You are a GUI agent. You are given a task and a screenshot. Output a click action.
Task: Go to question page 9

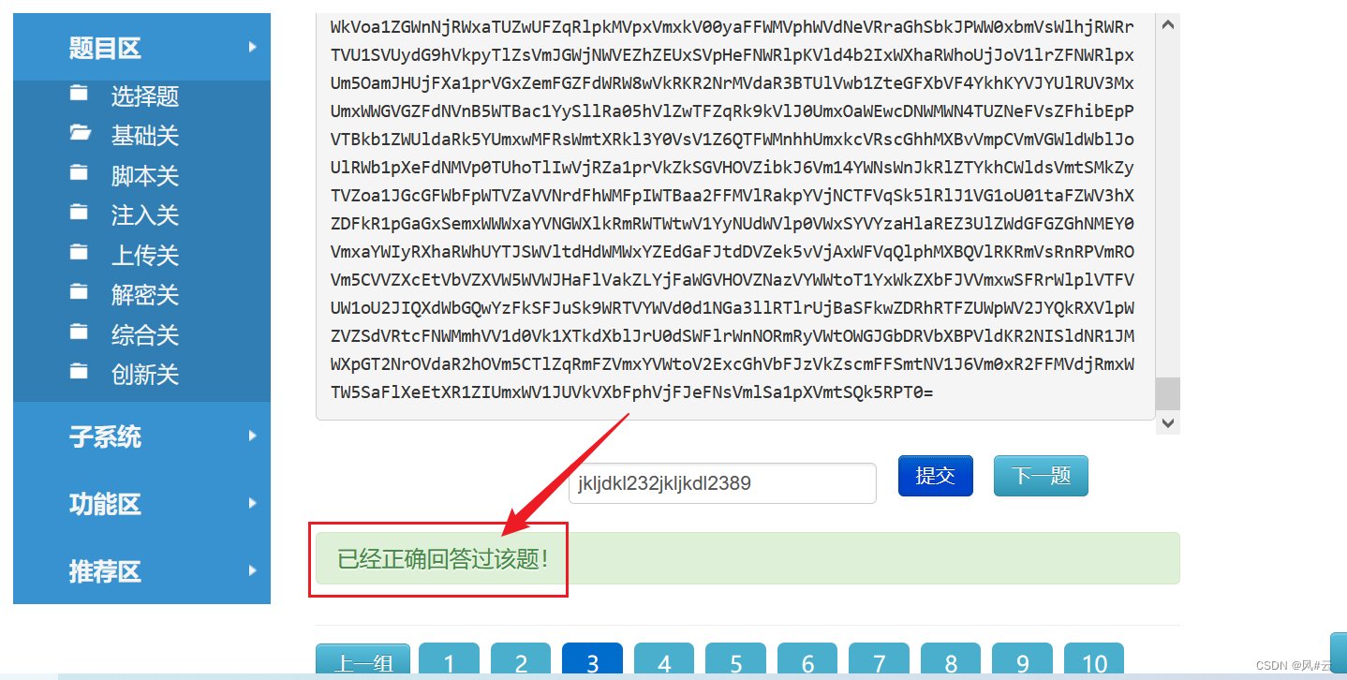tap(1022, 661)
